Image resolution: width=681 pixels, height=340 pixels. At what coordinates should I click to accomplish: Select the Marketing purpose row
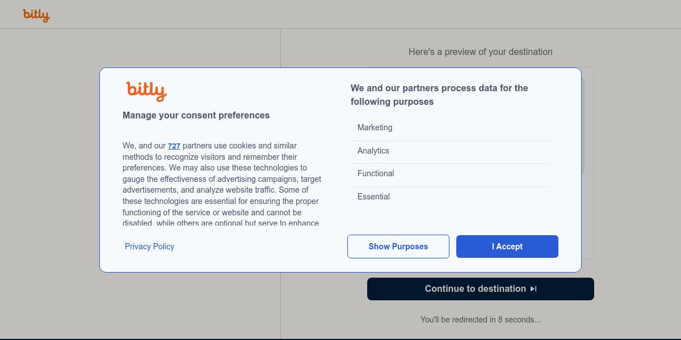tap(450, 128)
